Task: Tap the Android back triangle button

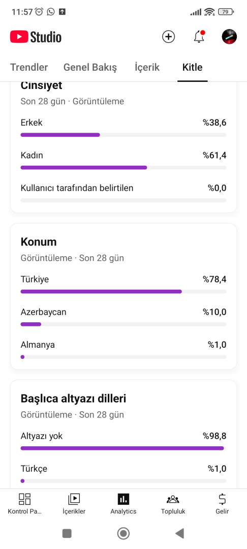Action: point(179,533)
